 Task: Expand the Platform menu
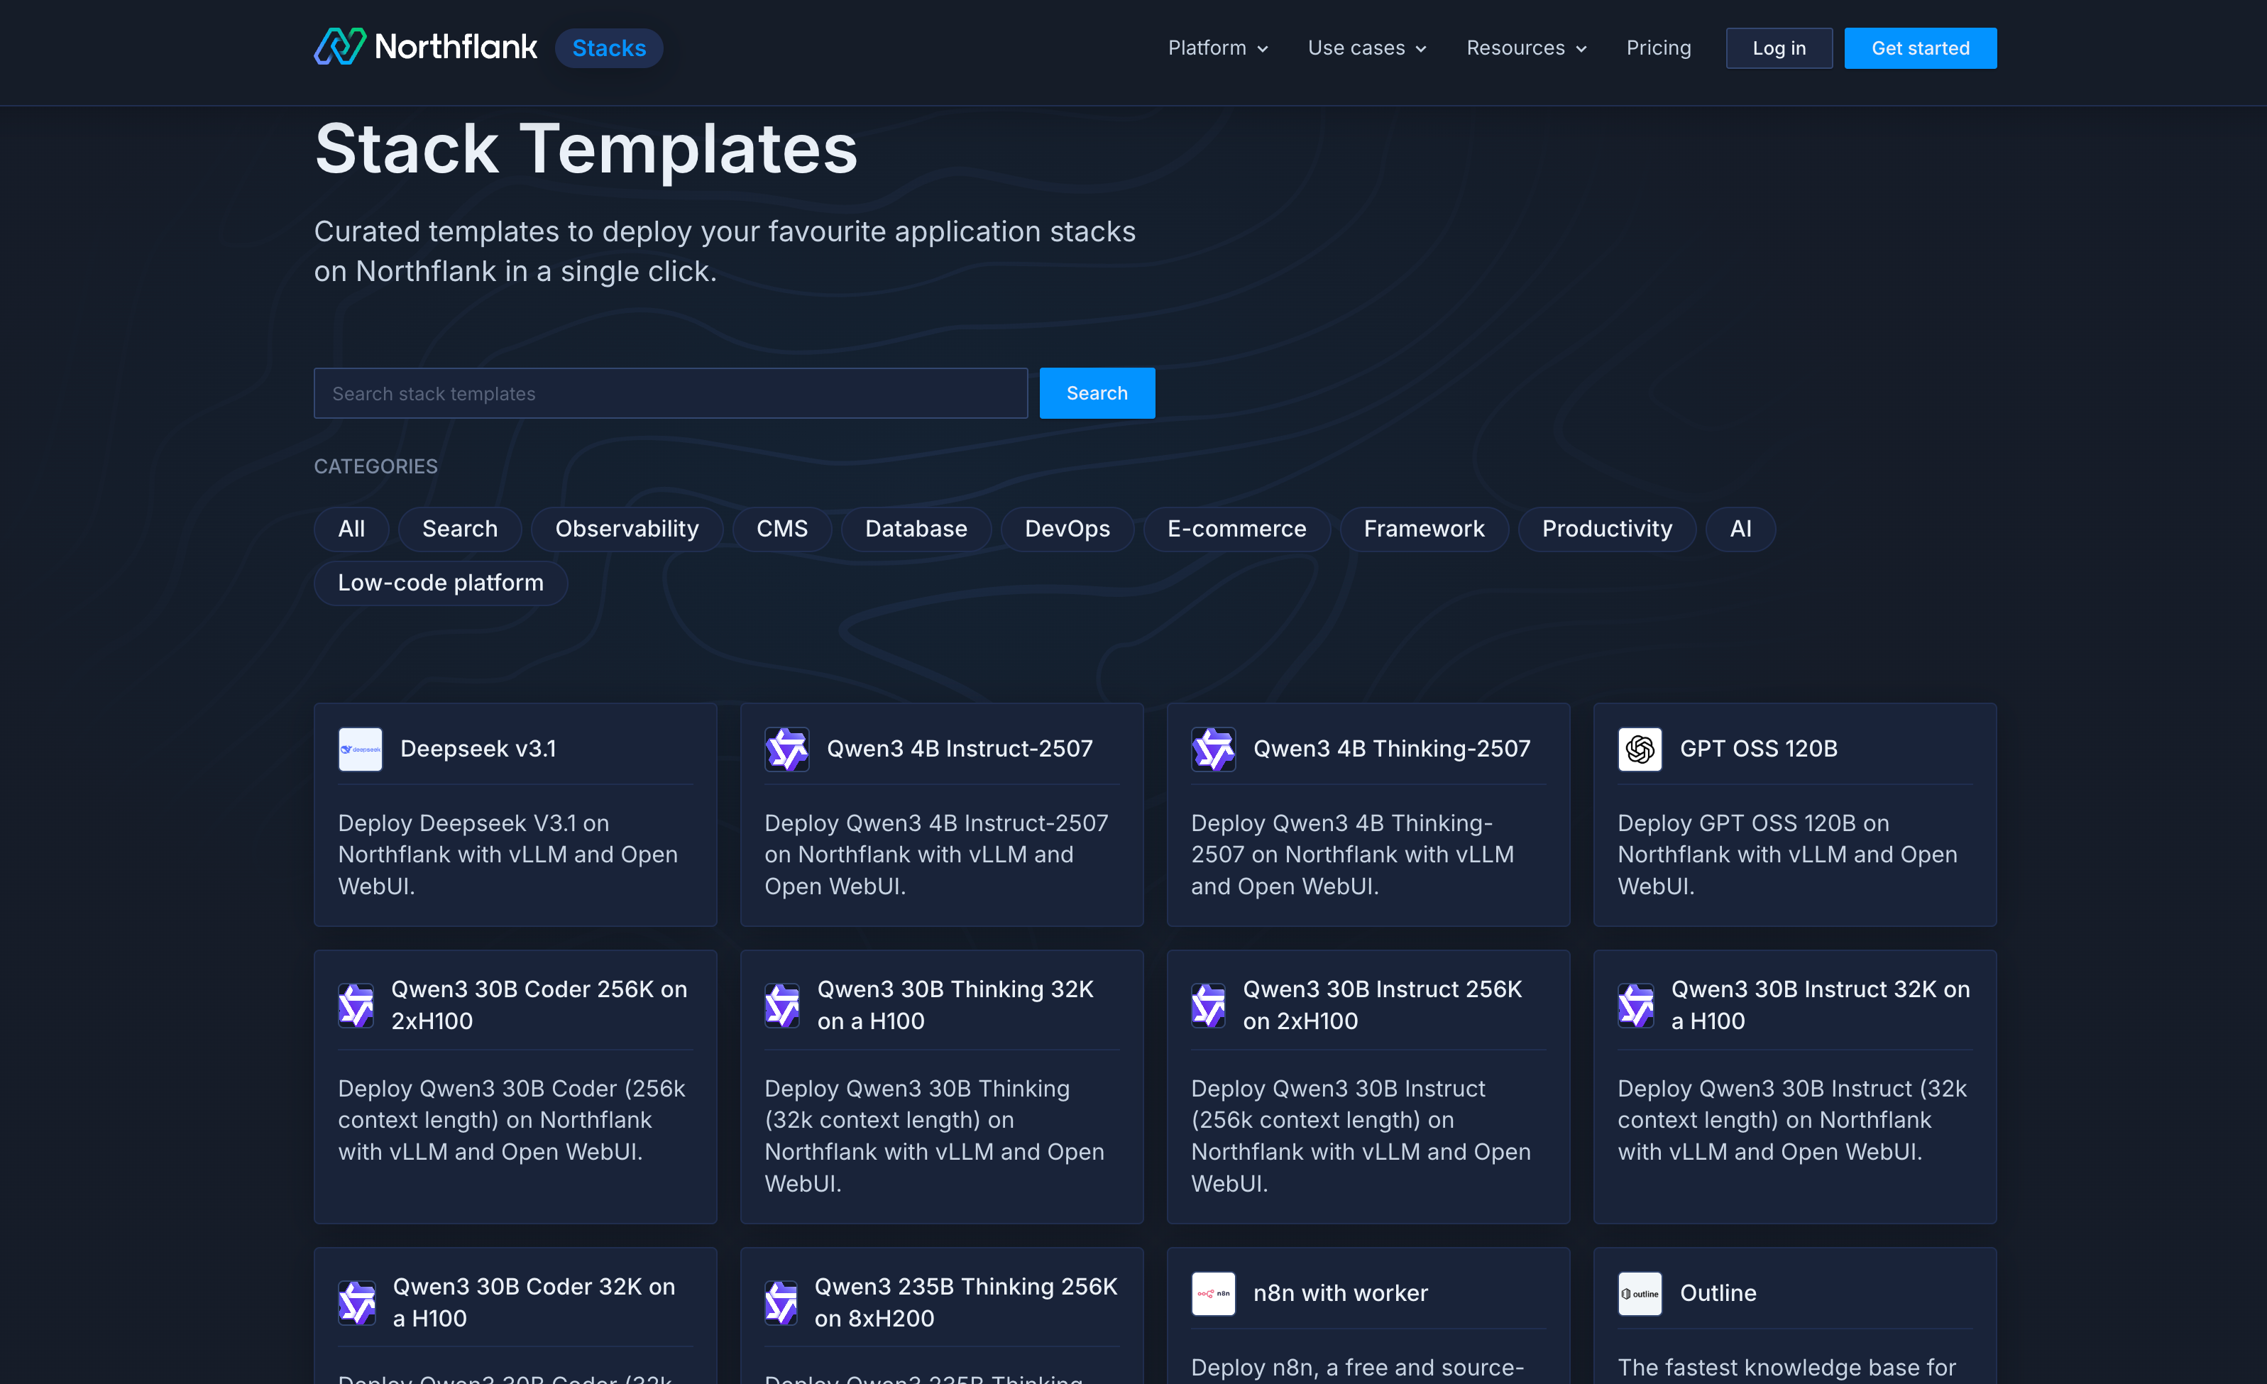pos(1218,48)
